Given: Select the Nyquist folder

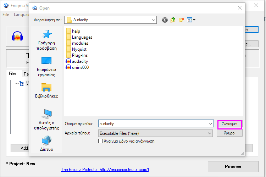Looking at the screenshot, I should [76, 49].
